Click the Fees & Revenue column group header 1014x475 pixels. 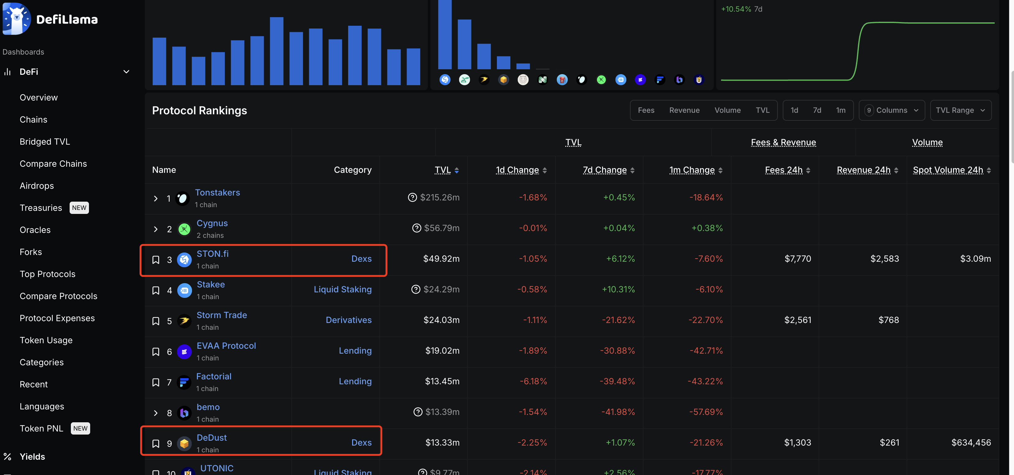783,142
